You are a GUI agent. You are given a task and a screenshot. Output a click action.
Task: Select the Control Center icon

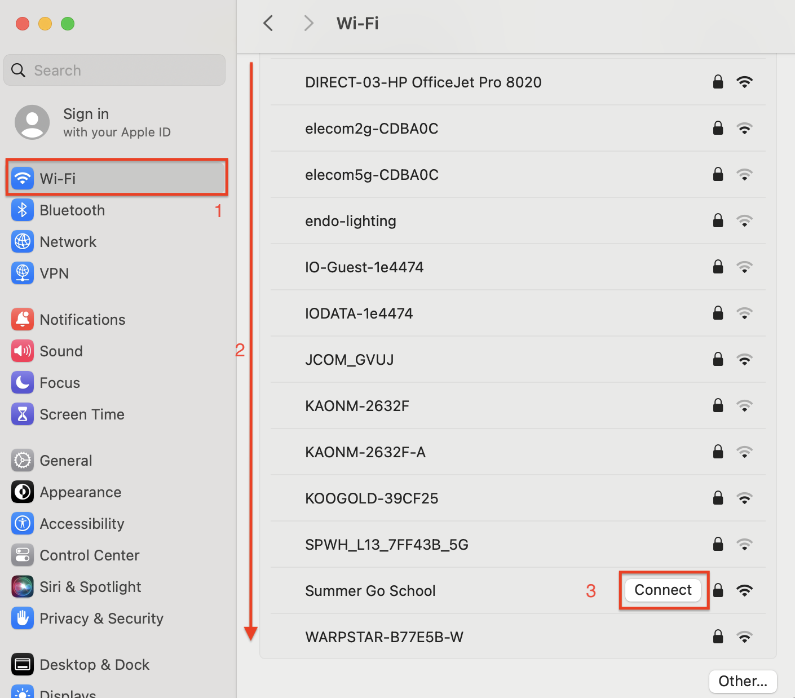[22, 555]
